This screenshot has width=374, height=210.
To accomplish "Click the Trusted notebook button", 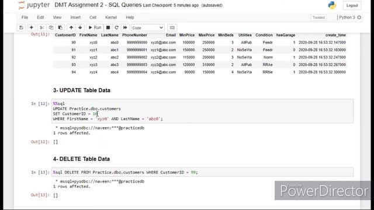I will [318, 17].
